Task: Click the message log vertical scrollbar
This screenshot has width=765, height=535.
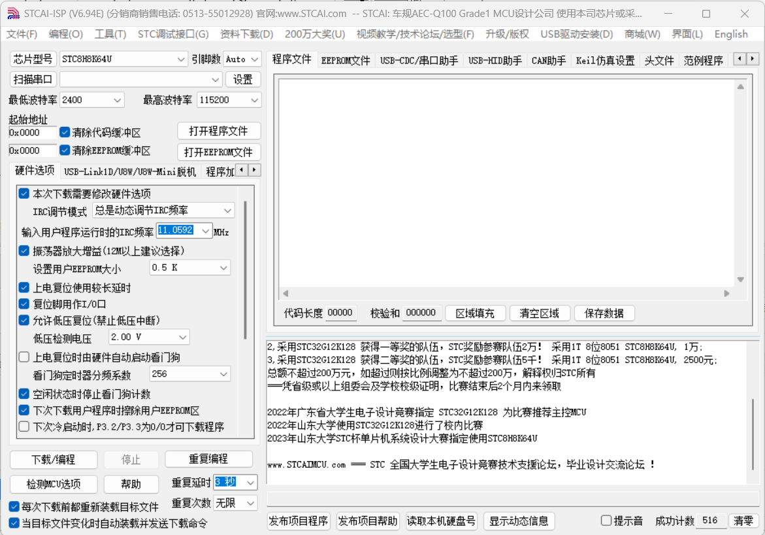Action: pyautogui.click(x=753, y=435)
